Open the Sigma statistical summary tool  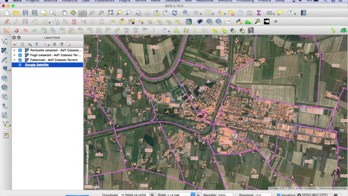[x=259, y=13]
